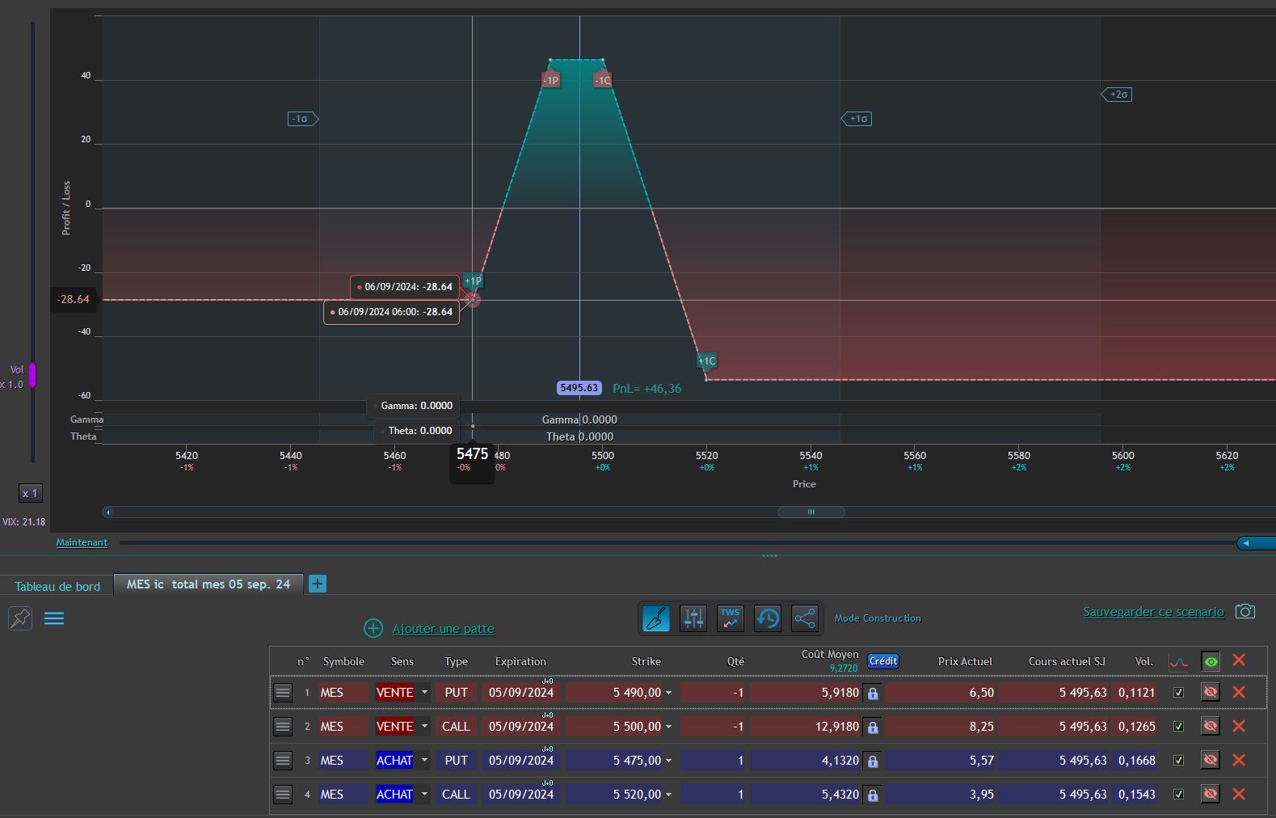
Task: Click Sauvegarder ce scenario link
Action: [x=1153, y=612]
